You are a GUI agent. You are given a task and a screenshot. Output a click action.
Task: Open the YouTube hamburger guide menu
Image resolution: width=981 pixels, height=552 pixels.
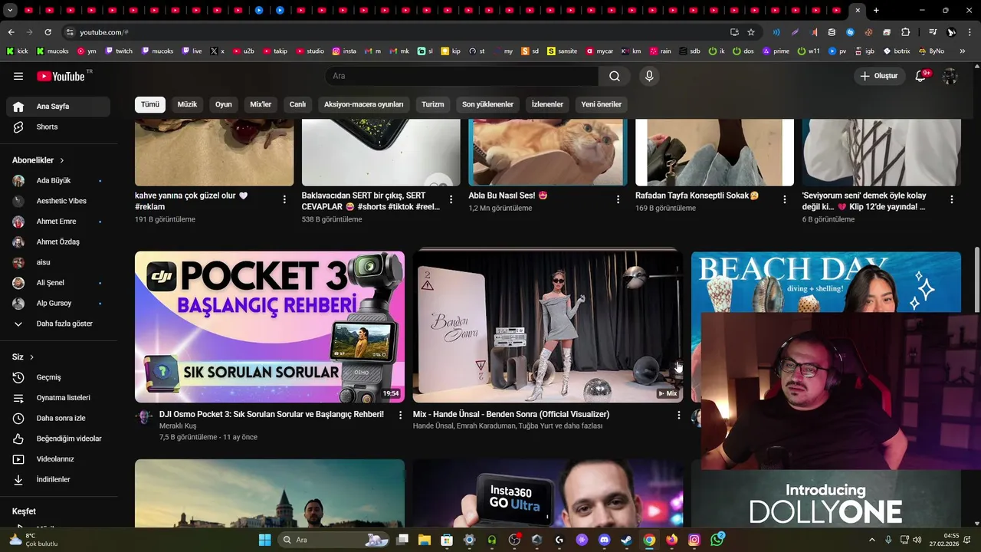(x=18, y=76)
